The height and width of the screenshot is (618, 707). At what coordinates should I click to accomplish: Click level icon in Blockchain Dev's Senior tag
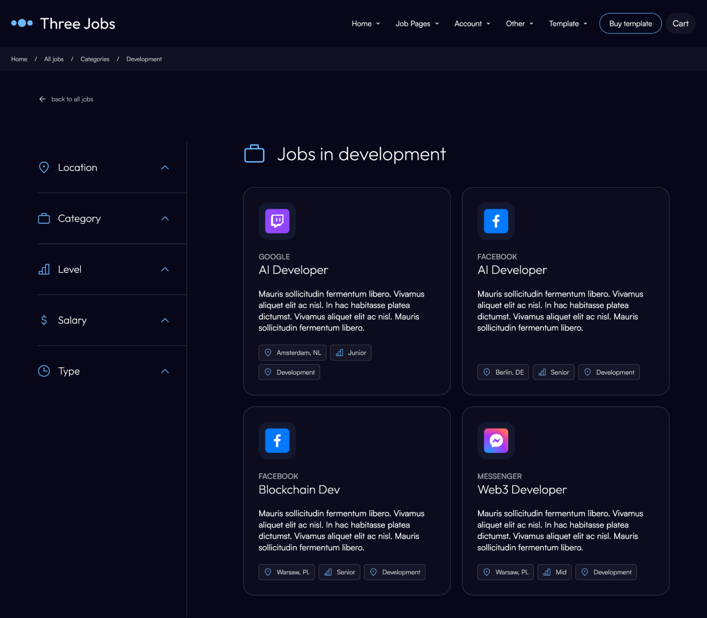(x=328, y=572)
